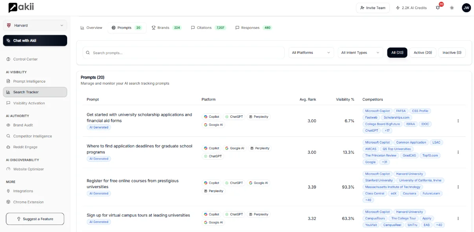The image size is (474, 232).
Task: Expand the All Platforms dropdown
Action: [311, 53]
